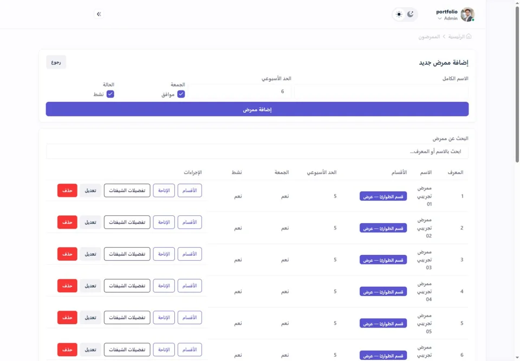This screenshot has height=361, width=520.
Task: Click the page vertical scrollbar
Action: point(517,84)
